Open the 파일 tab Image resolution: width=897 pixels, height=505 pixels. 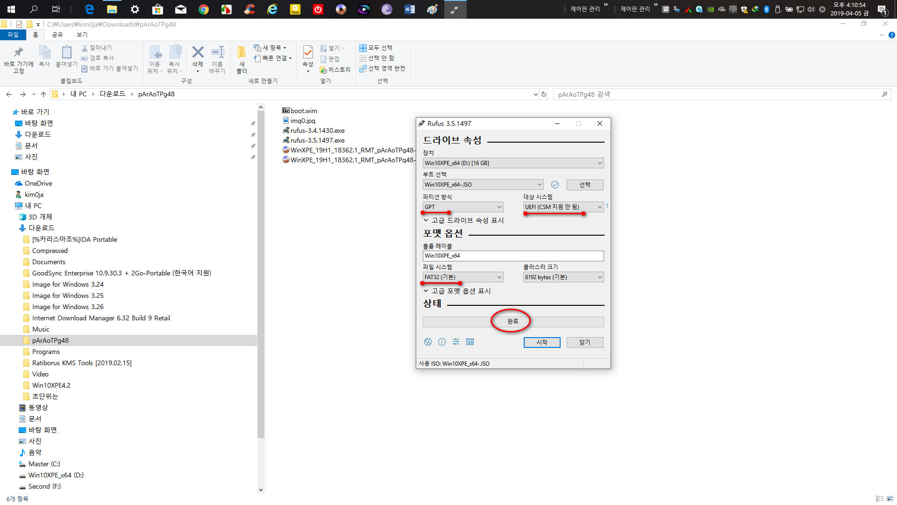coord(13,35)
